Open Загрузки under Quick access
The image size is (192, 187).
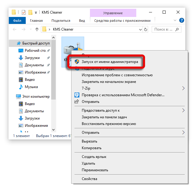pyautogui.click(x=32, y=58)
